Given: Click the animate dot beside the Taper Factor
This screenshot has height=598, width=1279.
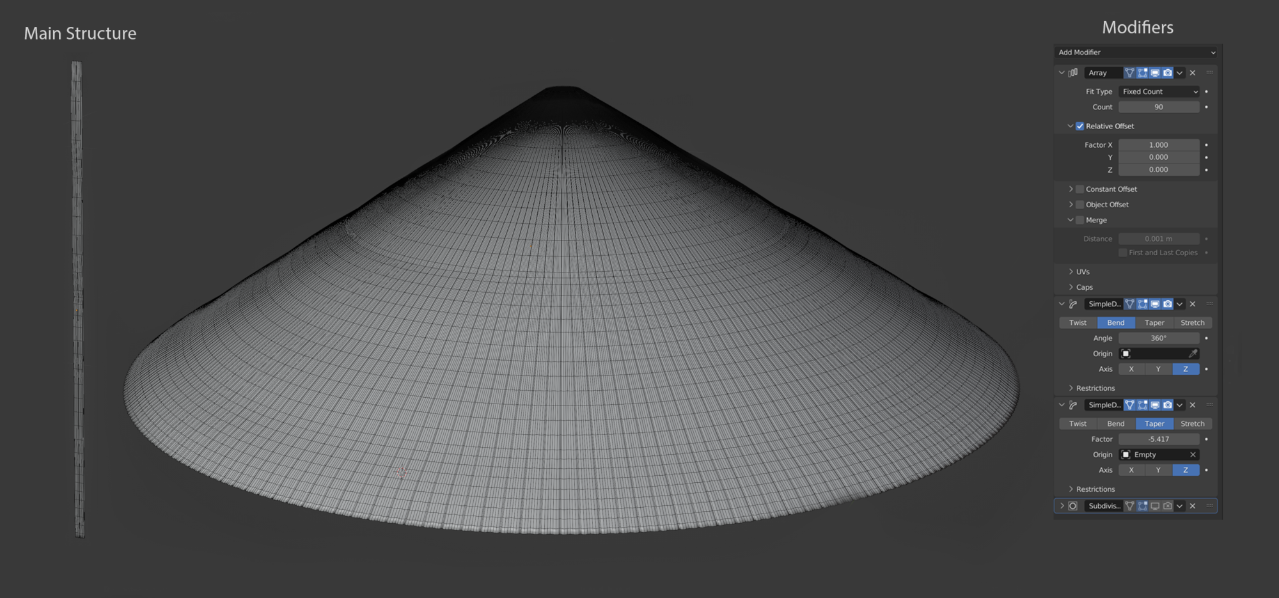Looking at the screenshot, I should 1206,439.
